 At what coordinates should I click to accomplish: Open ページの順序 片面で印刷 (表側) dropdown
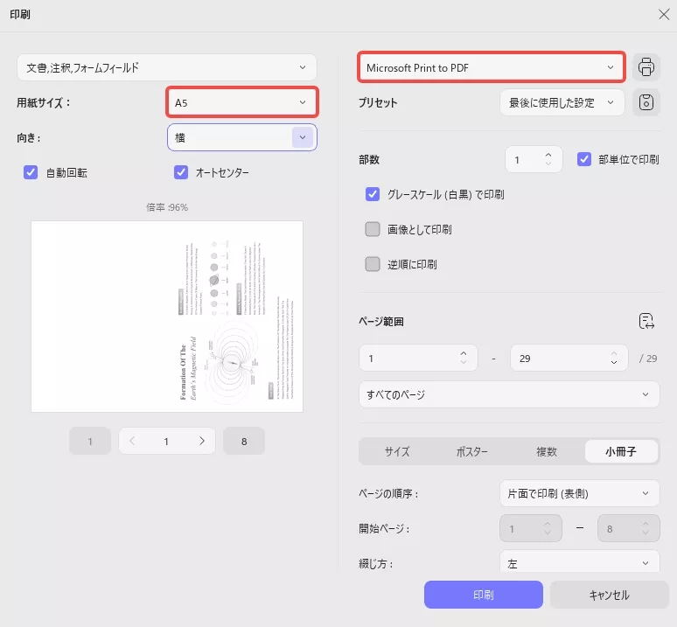pos(579,493)
